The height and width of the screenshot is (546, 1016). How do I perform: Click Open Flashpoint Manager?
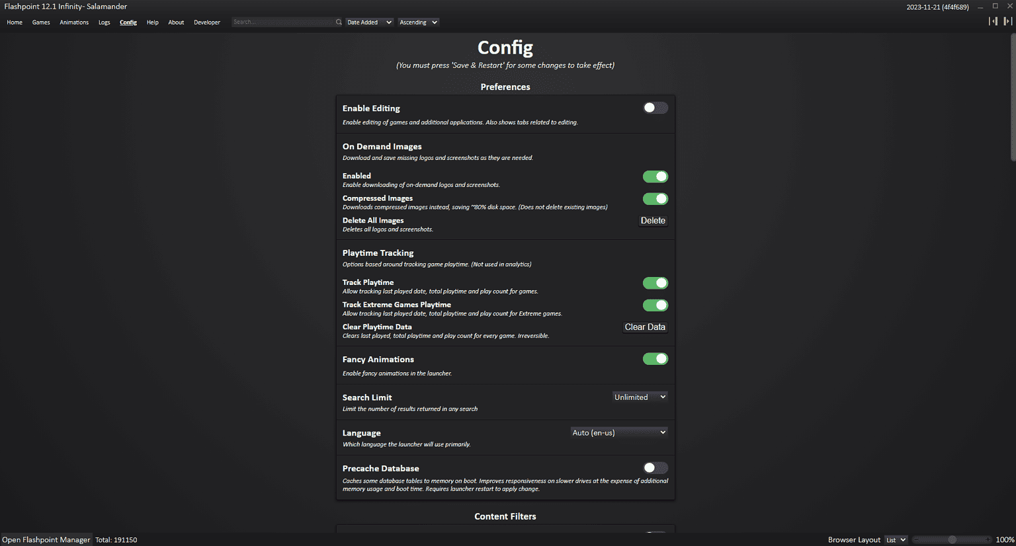[x=46, y=539]
